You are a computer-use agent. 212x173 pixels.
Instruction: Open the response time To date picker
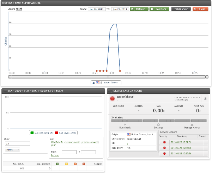[120, 9]
